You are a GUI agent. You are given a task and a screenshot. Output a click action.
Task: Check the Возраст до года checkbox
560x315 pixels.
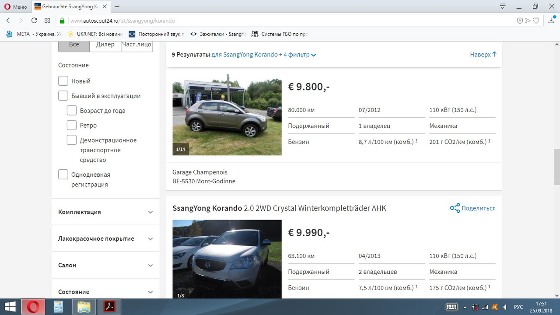click(x=72, y=111)
